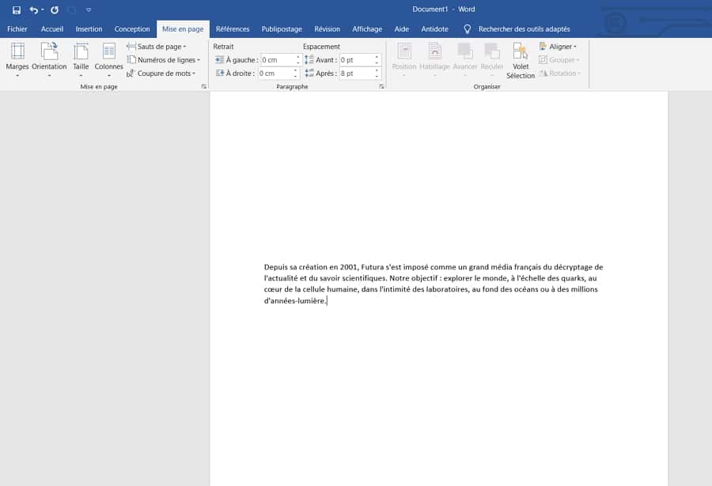Select the Mise en page tab
The height and width of the screenshot is (486, 712).
tap(183, 28)
